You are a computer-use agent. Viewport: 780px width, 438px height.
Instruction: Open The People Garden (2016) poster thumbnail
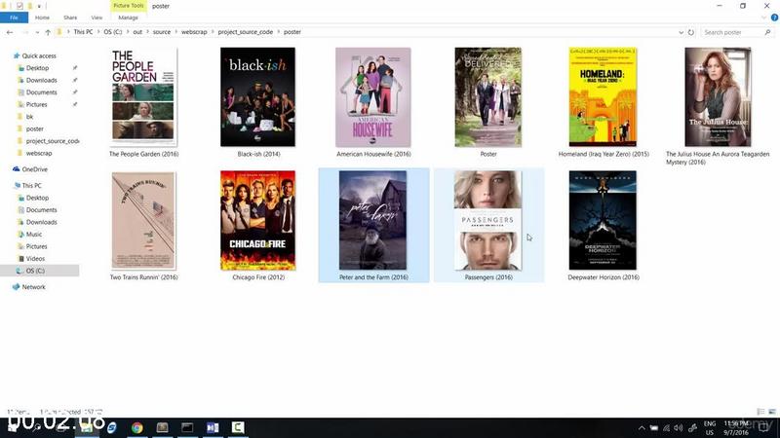click(x=143, y=96)
